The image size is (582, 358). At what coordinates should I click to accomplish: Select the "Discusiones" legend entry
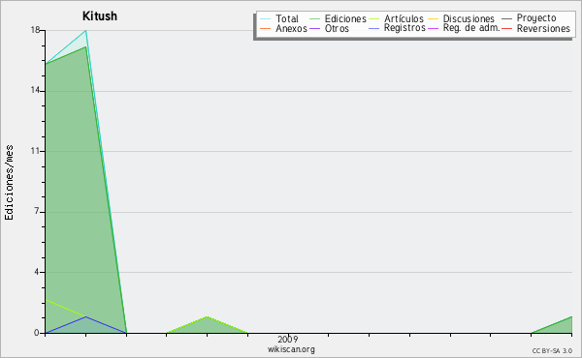(x=469, y=18)
